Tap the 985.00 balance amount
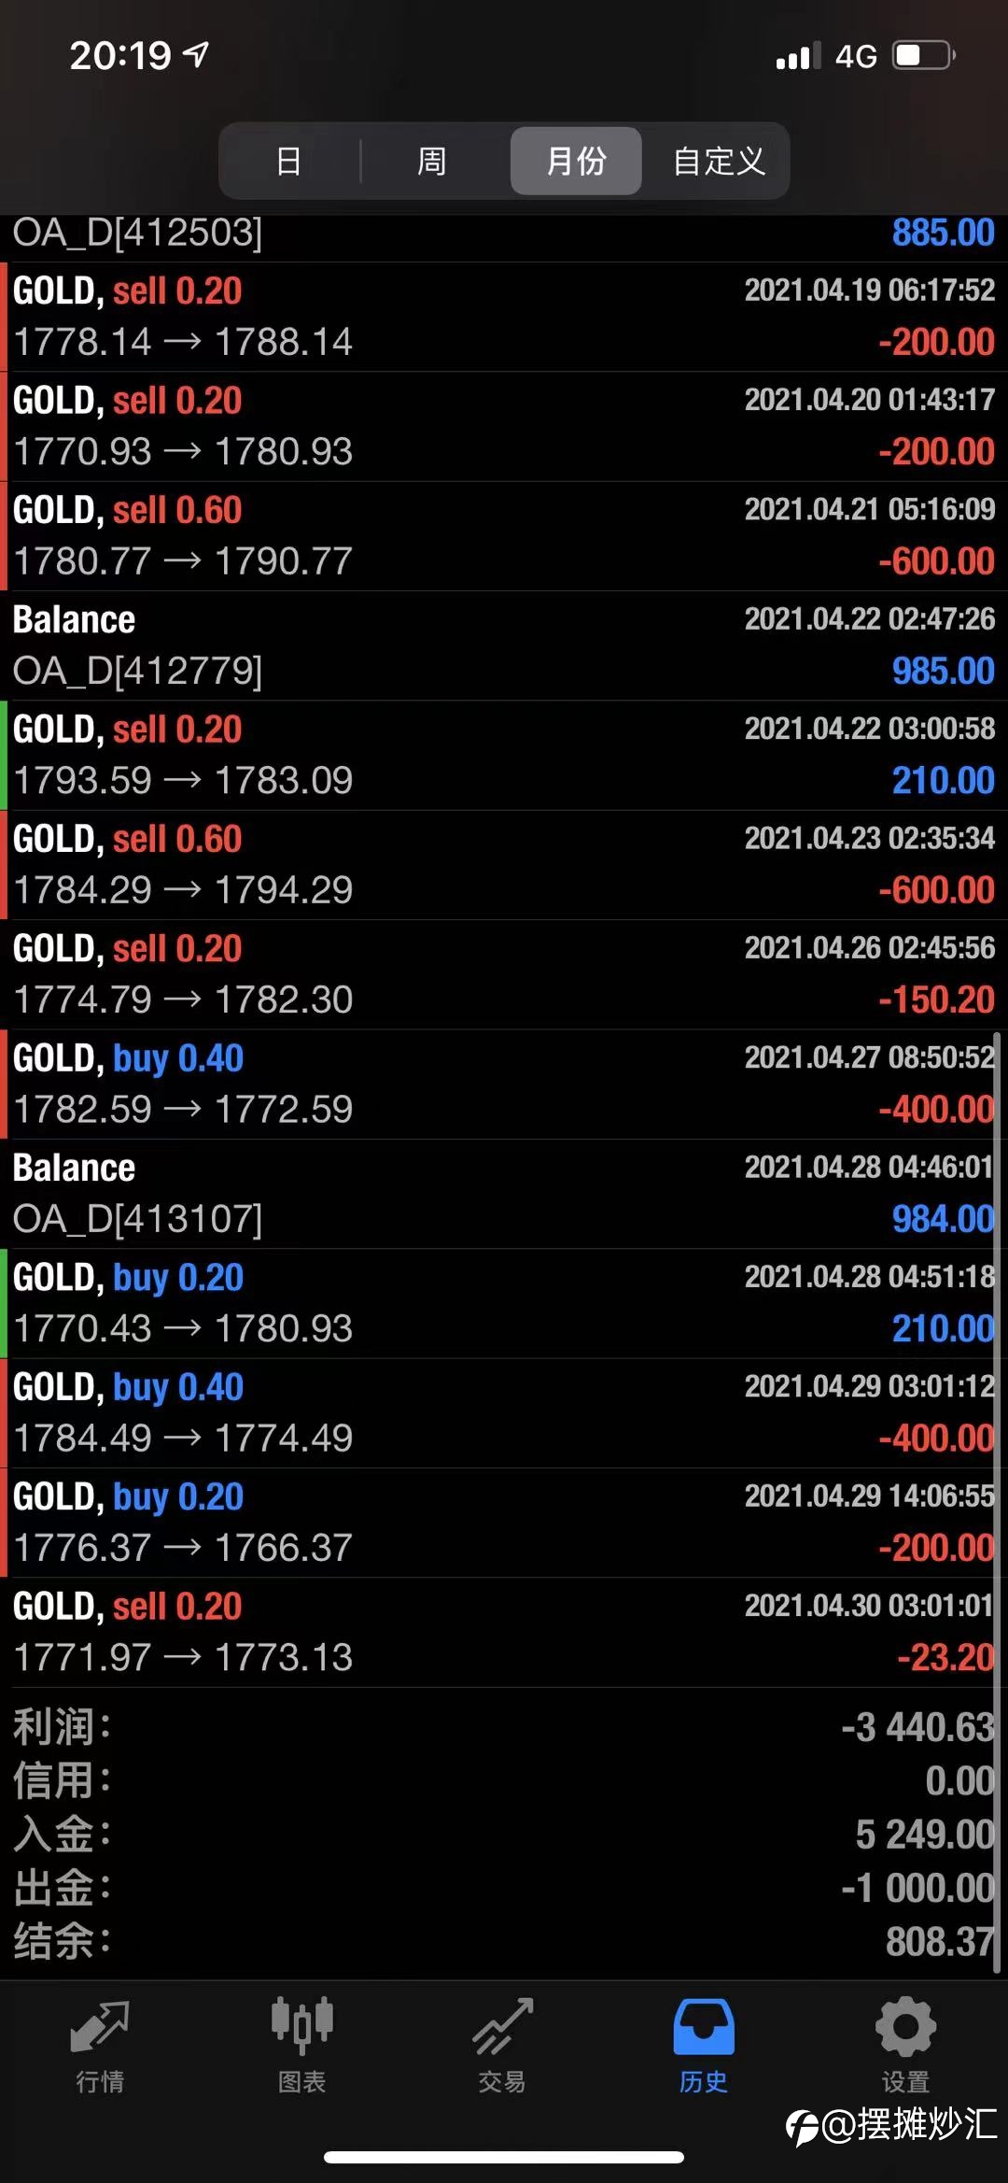The image size is (1008, 2183). point(943,671)
